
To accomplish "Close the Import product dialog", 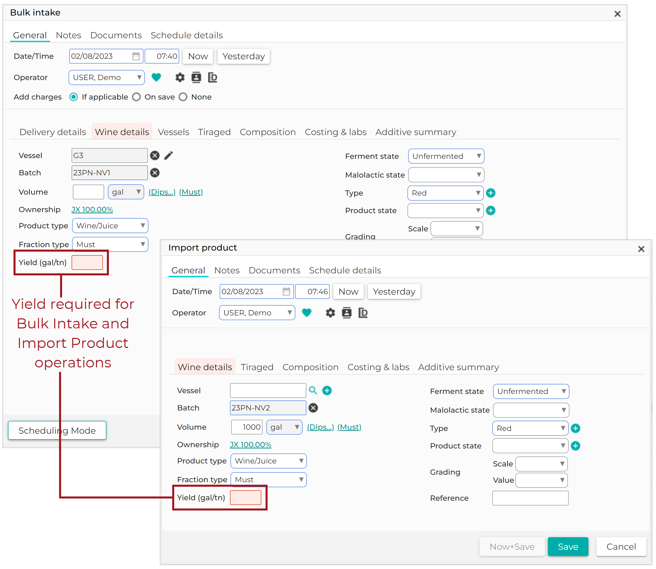I will click(x=641, y=249).
